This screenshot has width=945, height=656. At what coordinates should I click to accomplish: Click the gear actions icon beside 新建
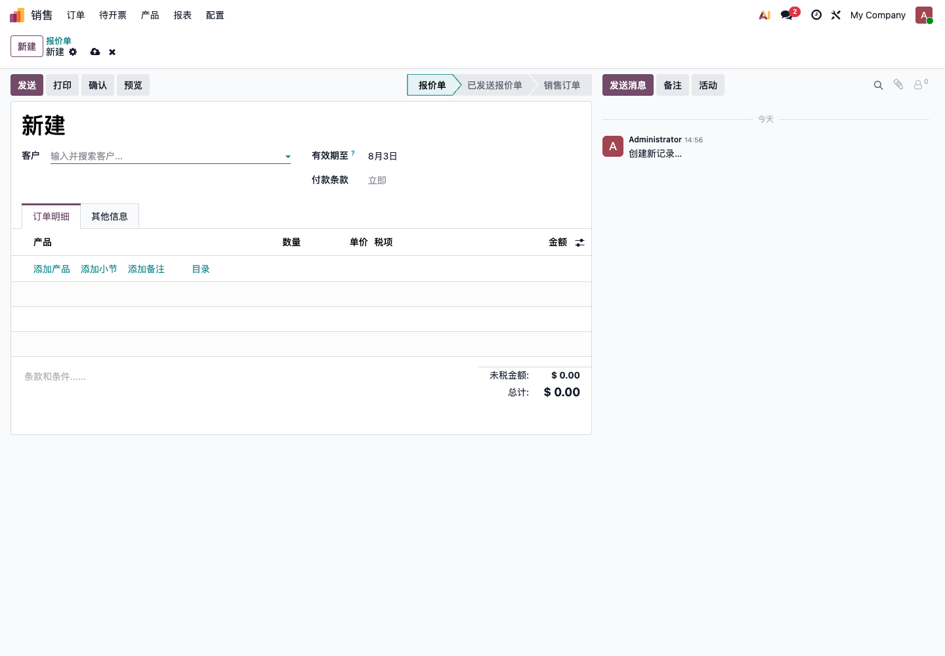point(73,52)
